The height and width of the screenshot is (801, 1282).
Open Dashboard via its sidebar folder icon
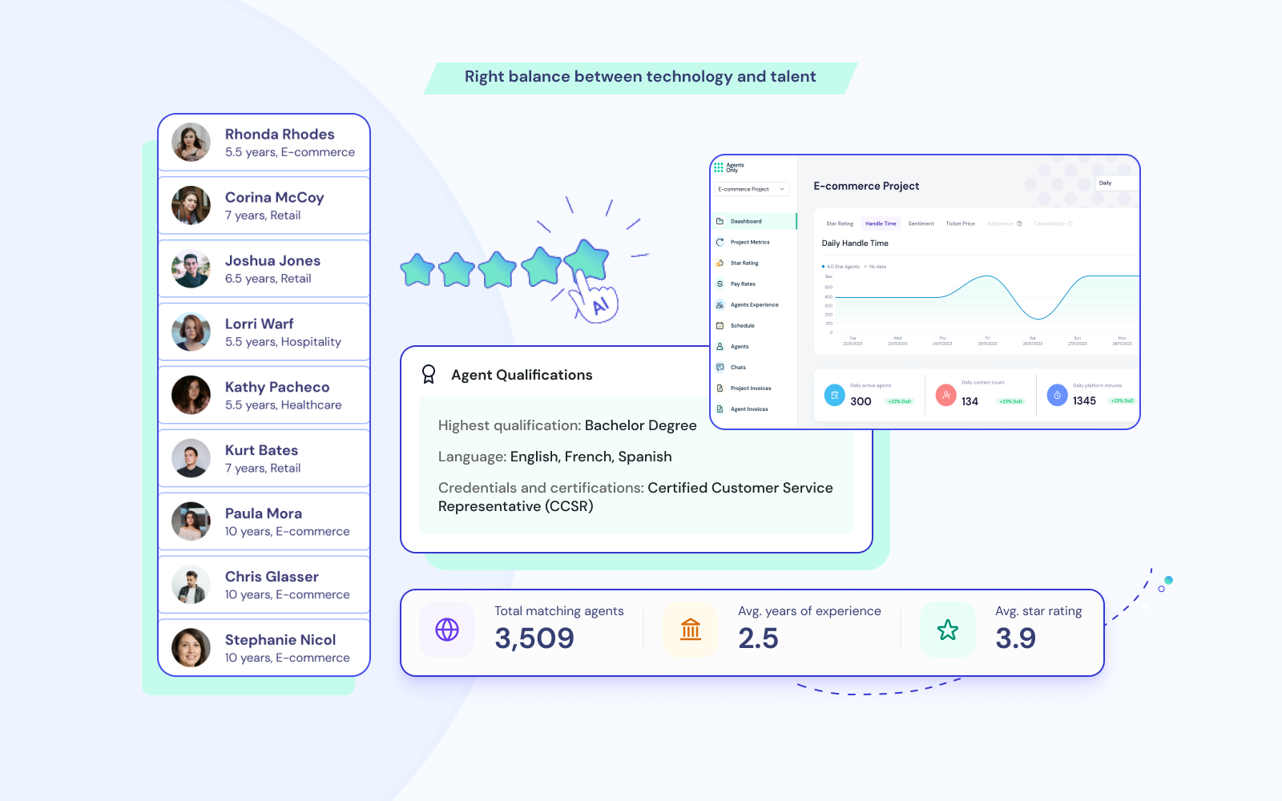click(720, 221)
